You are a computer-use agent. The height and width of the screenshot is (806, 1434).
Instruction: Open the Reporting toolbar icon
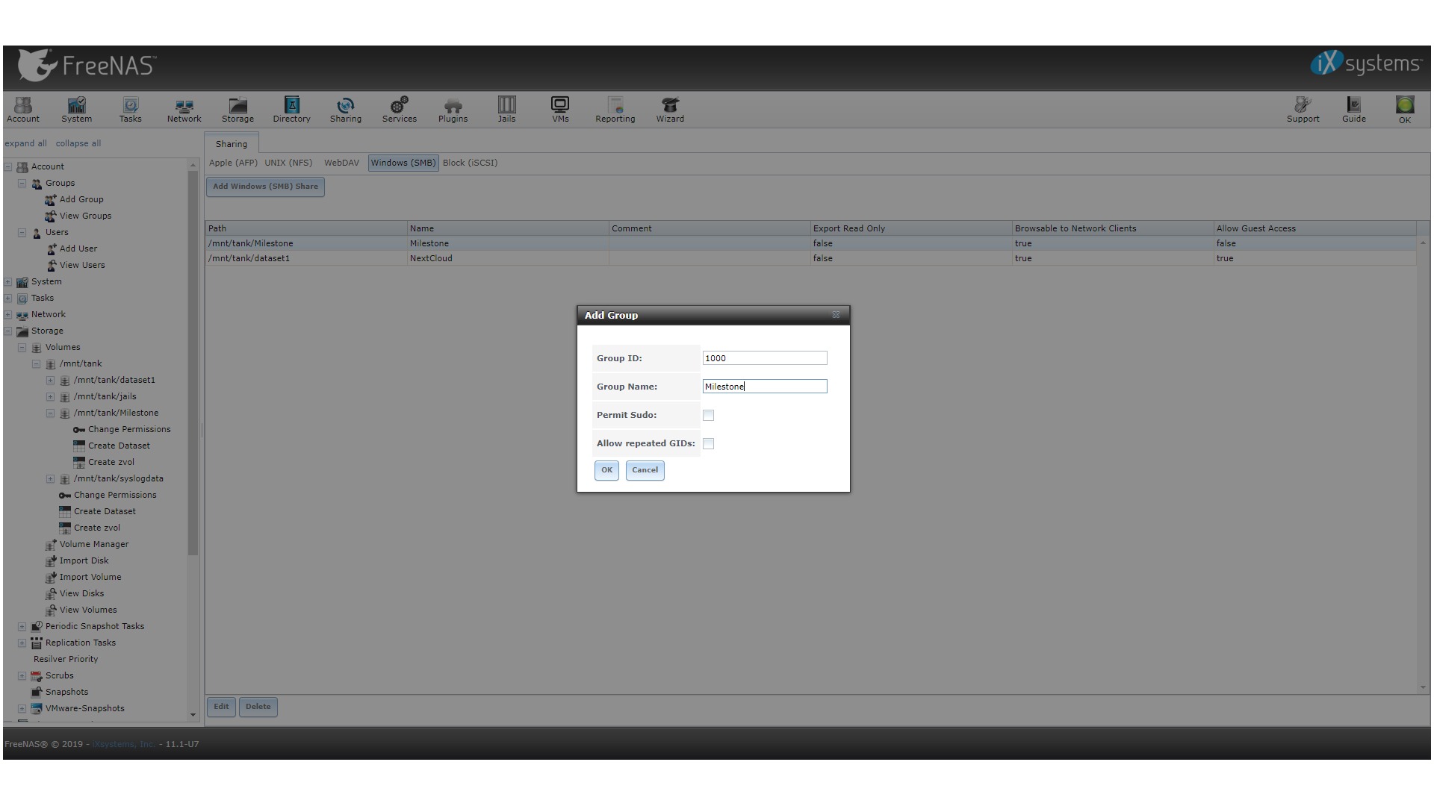tap(615, 109)
